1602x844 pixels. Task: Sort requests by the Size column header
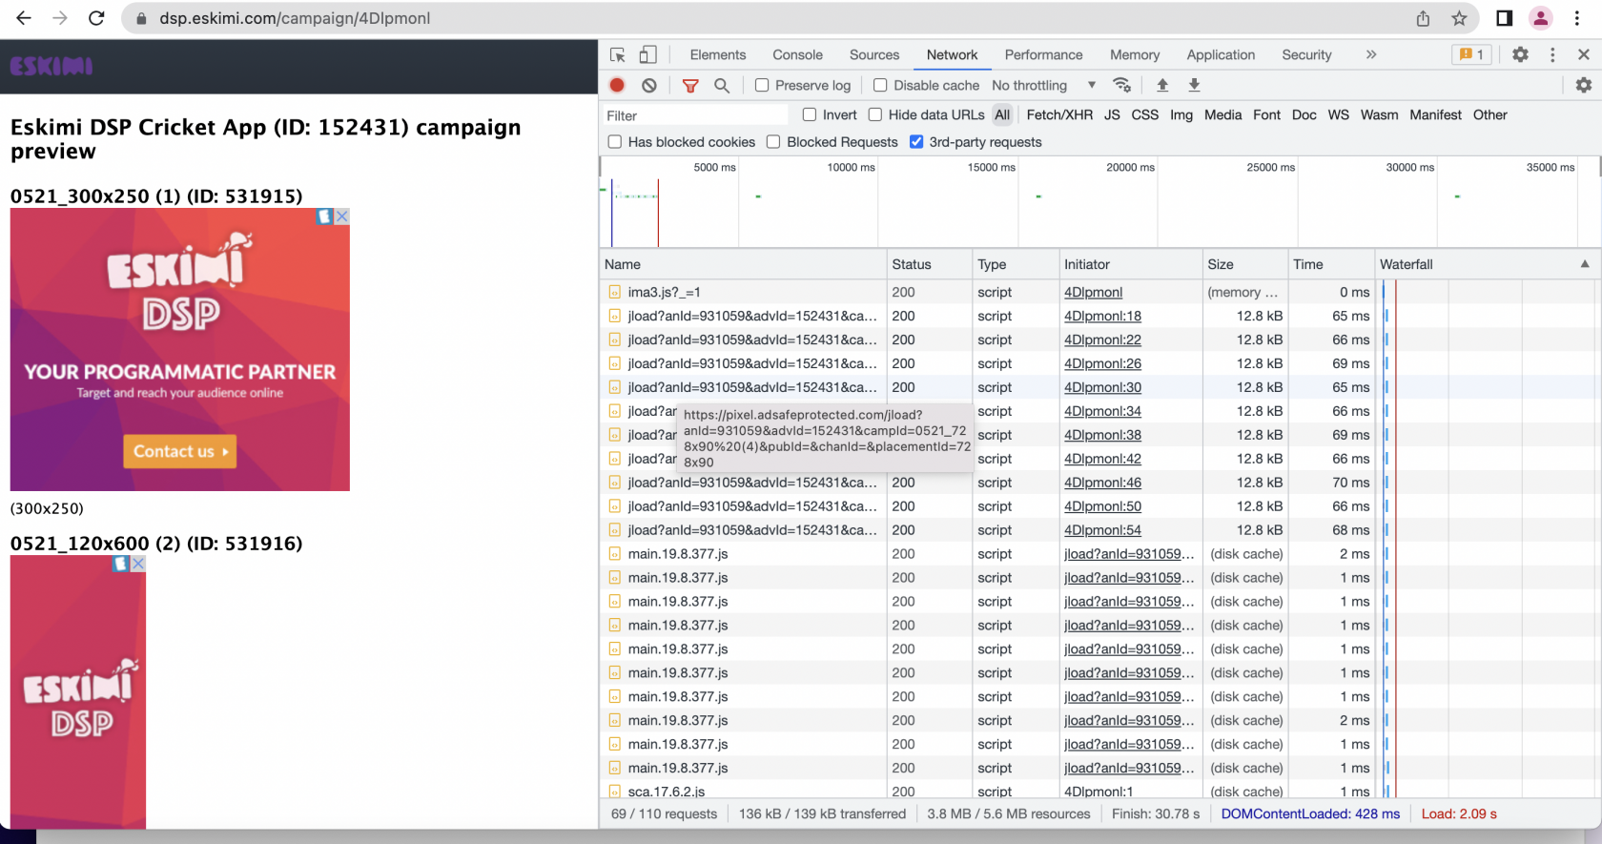[1244, 264]
